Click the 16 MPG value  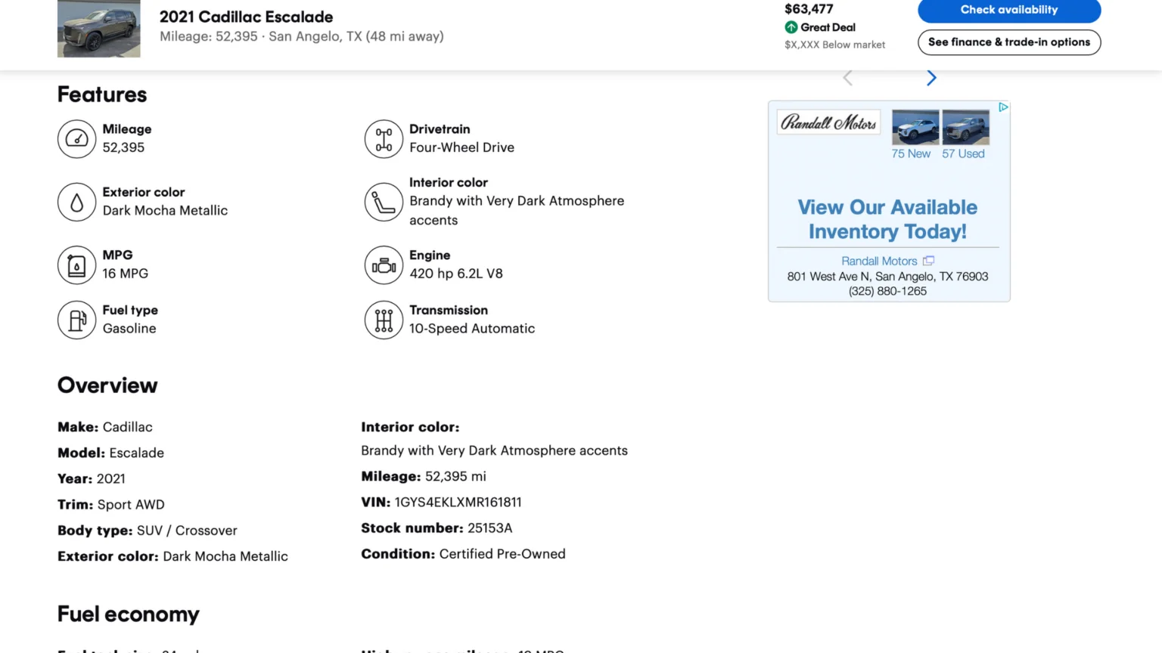tap(126, 274)
